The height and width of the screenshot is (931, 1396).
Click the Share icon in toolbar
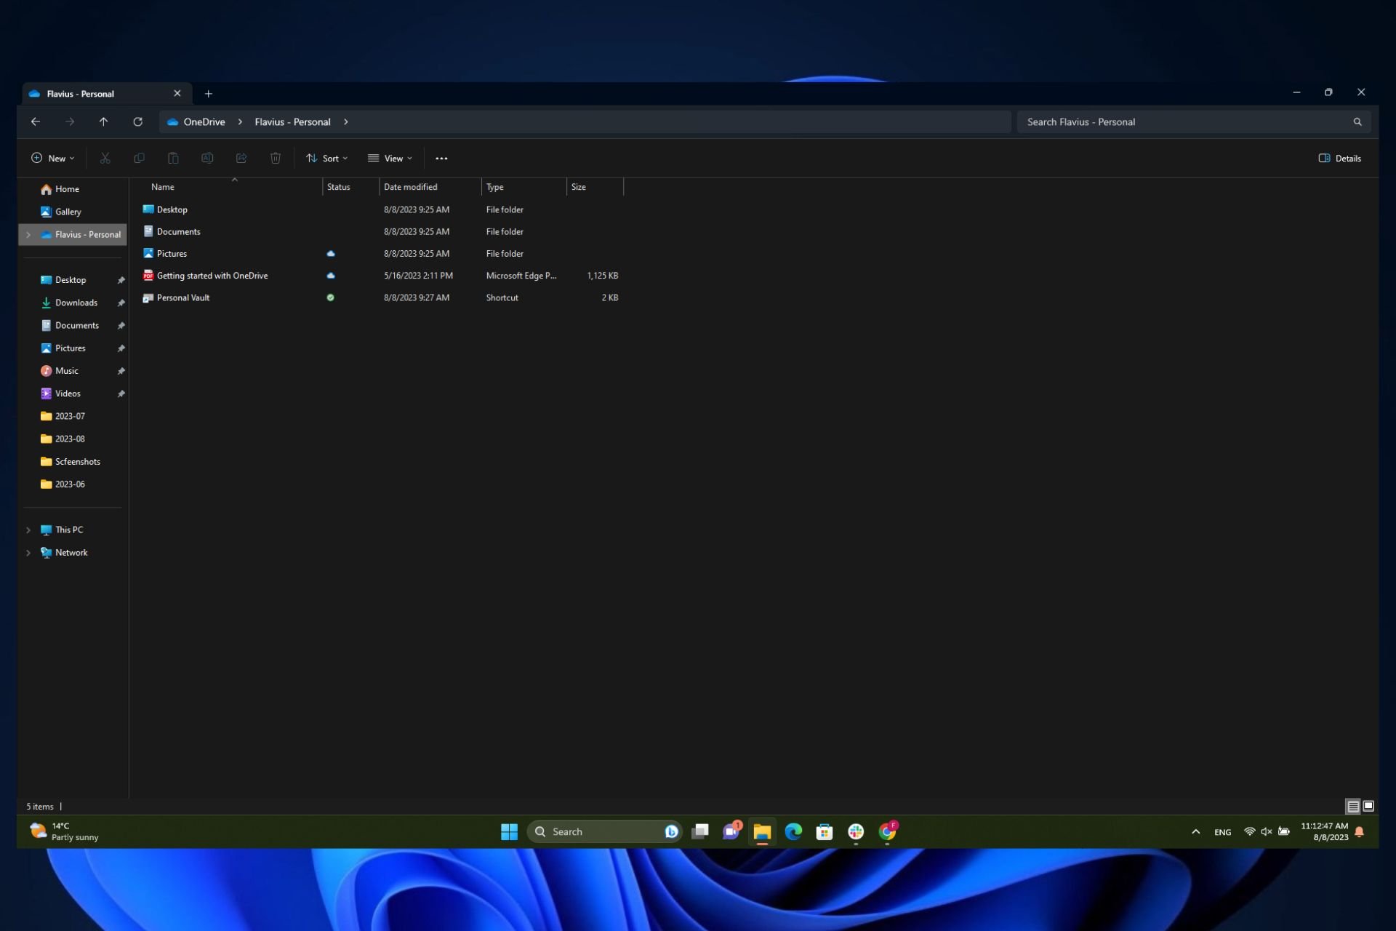tap(241, 158)
